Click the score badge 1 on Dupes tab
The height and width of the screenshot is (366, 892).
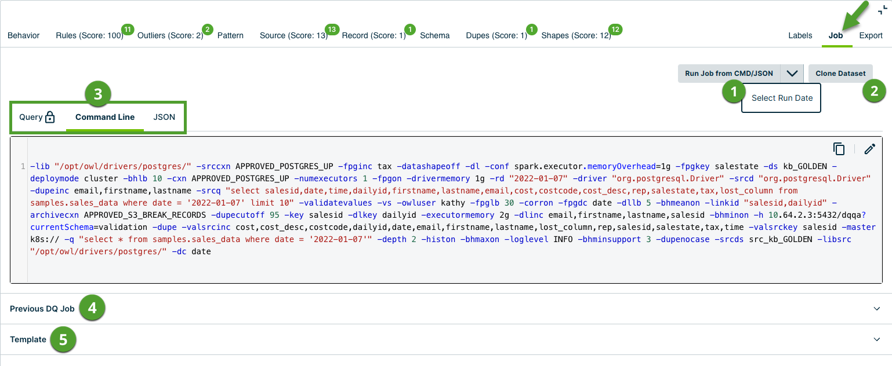point(531,28)
